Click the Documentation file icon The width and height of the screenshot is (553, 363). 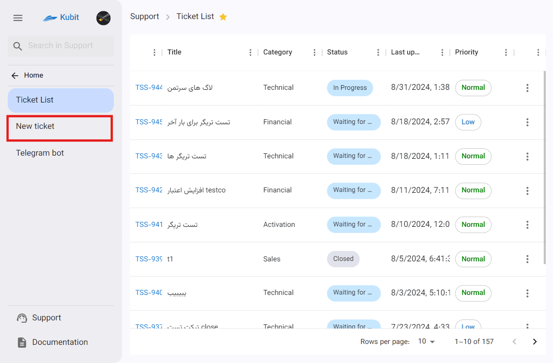click(22, 343)
